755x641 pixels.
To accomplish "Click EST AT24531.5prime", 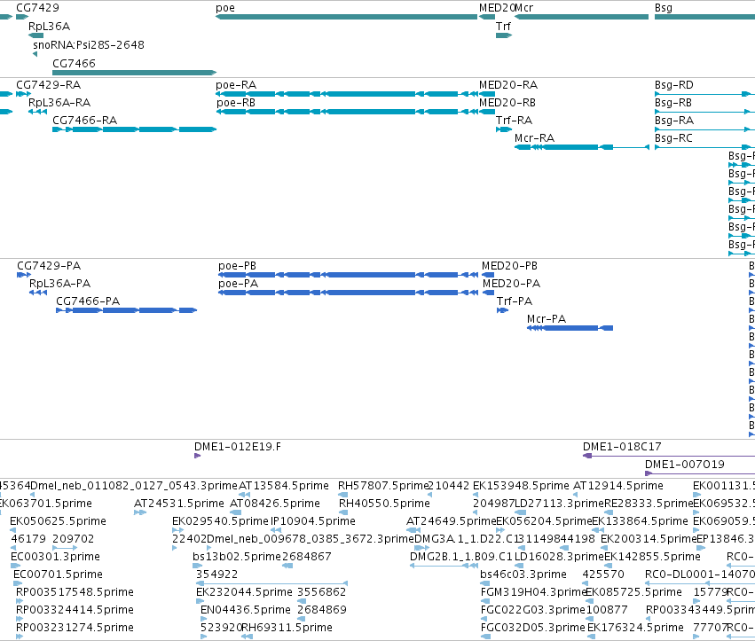I will [x=179, y=504].
